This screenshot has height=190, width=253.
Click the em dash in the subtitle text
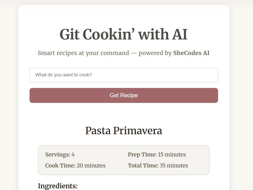click(134, 53)
